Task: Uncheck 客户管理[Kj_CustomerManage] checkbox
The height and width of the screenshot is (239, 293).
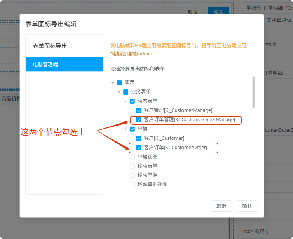Action: click(x=139, y=110)
